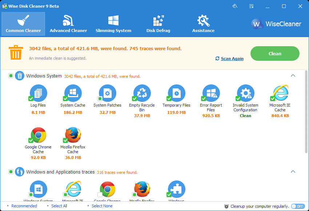Screen dimensions: 309x211
Task: Click Mozilla Firefox traces icon
Action: click(142, 189)
